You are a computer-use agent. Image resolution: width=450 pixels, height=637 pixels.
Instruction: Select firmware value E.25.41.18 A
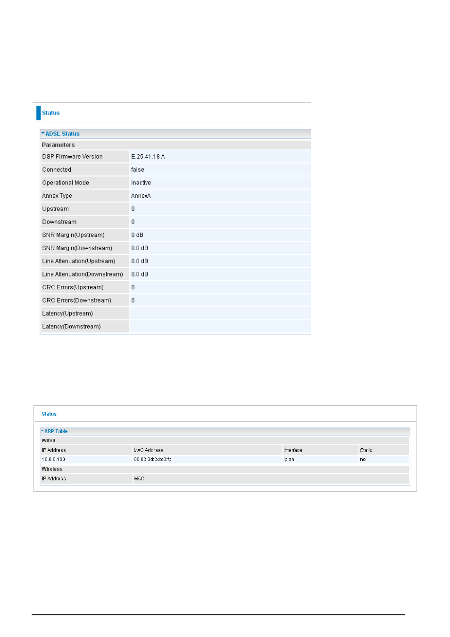[148, 157]
